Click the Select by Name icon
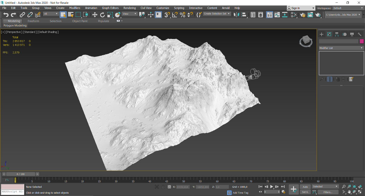The image size is (365, 196). pyautogui.click(x=71, y=15)
